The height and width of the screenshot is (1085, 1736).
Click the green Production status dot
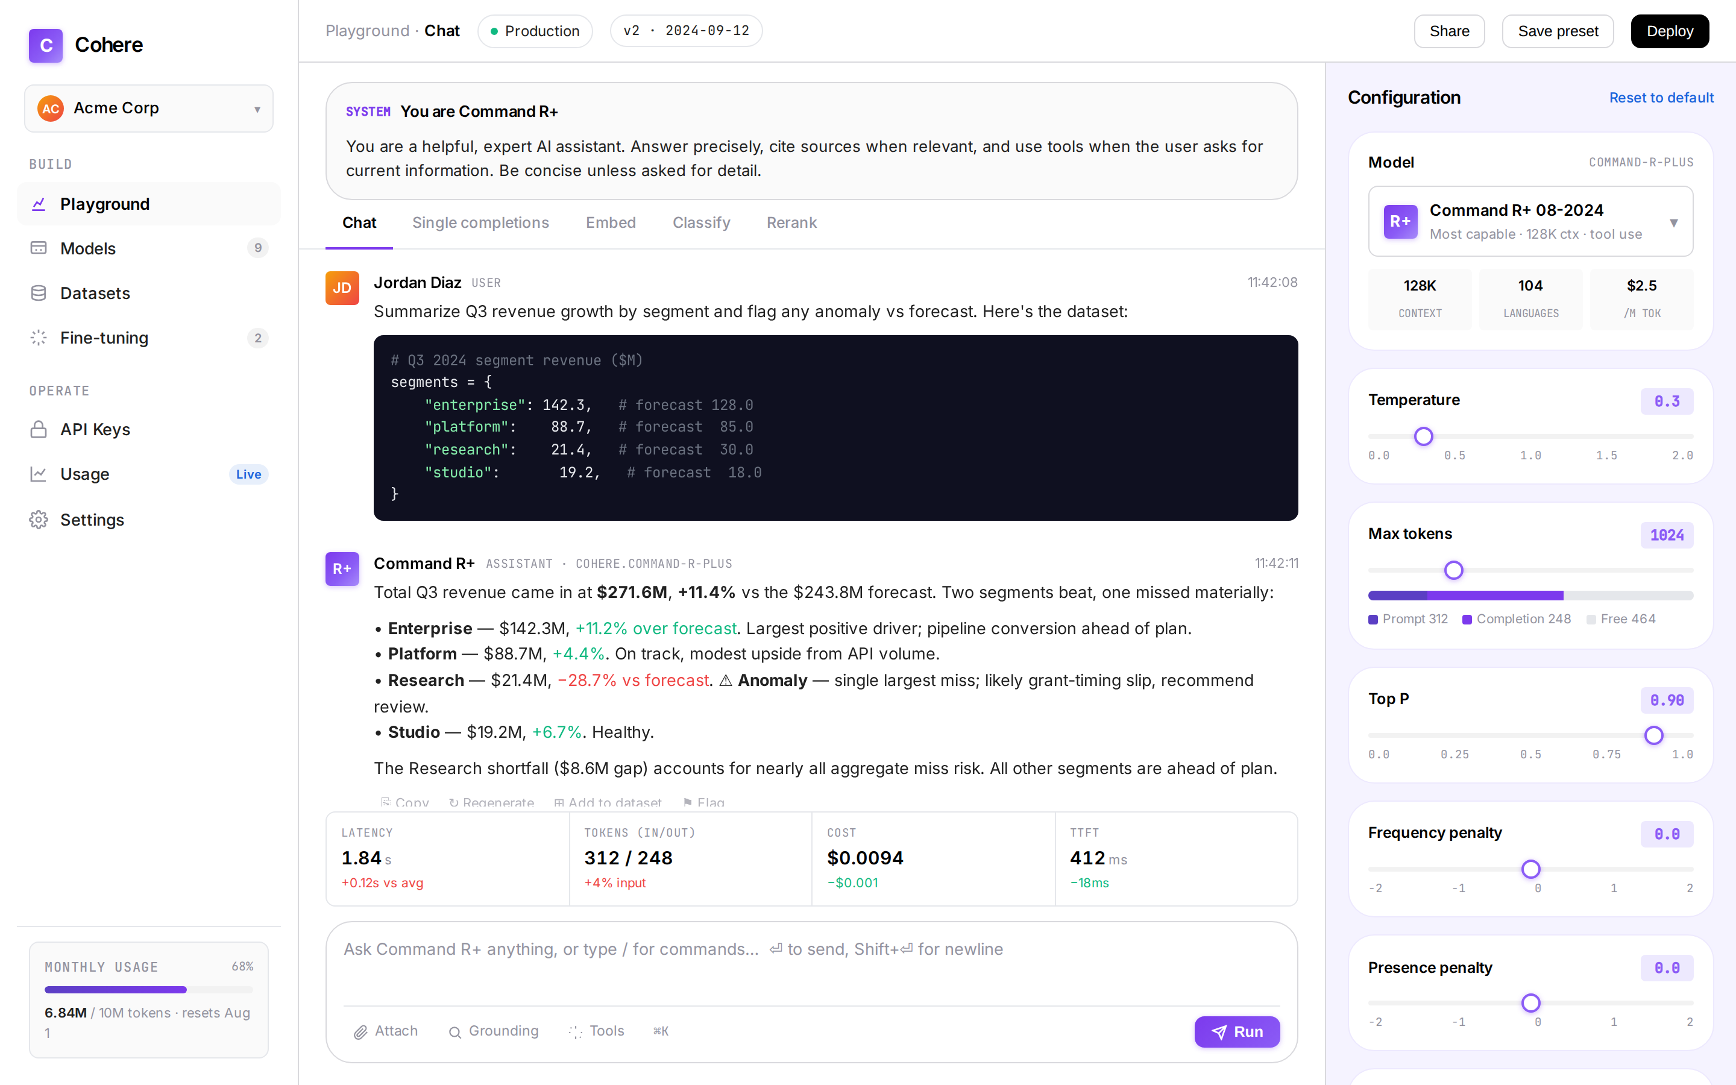[x=494, y=31]
